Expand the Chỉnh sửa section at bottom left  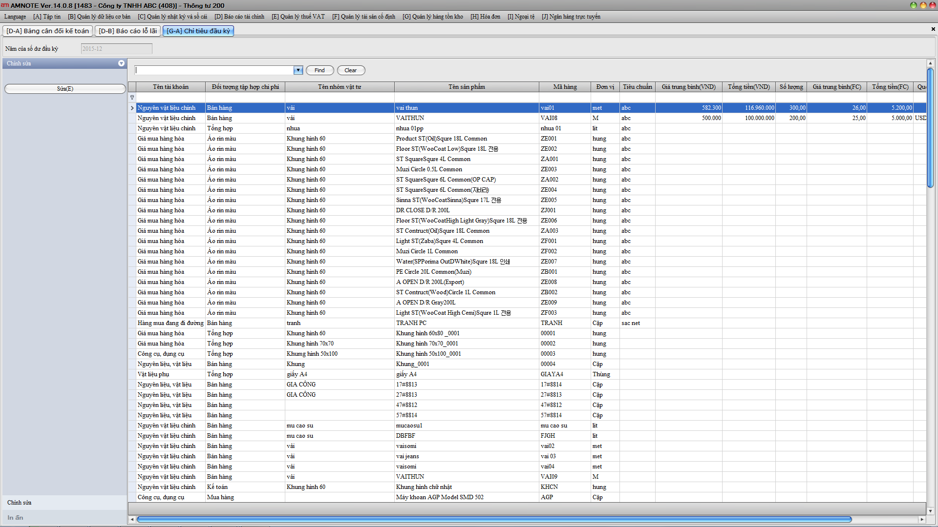20,503
